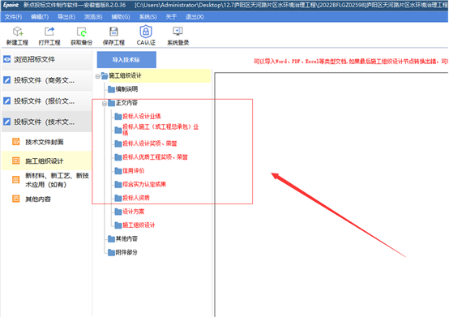Screen dimensions: 449x317
Task: Click the 获取备份 backup icon
Action: coord(82,32)
